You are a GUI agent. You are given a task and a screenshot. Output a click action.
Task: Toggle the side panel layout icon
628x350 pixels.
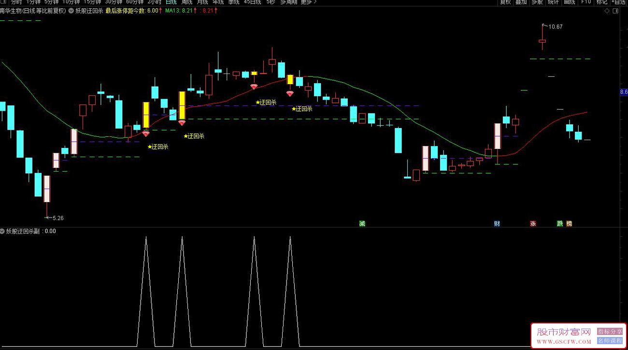click(615, 11)
